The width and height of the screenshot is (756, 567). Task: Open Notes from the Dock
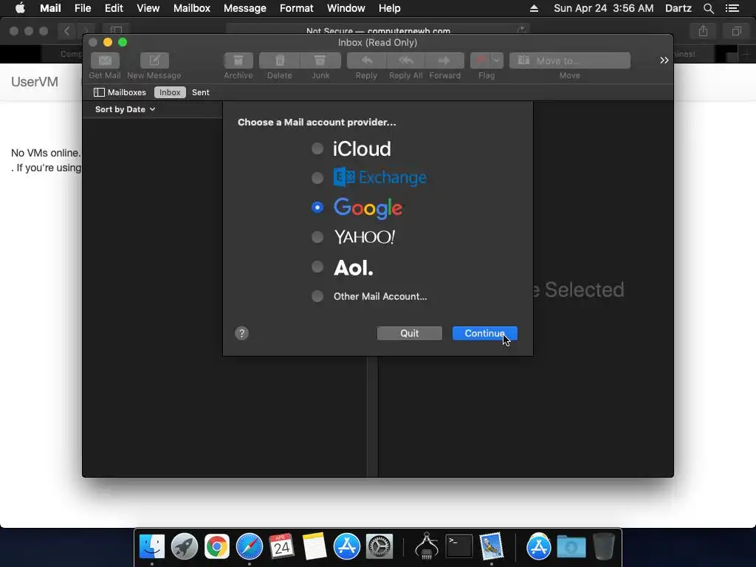click(315, 546)
